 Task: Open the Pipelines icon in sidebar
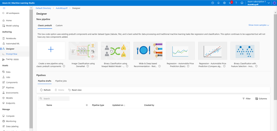point(3,88)
